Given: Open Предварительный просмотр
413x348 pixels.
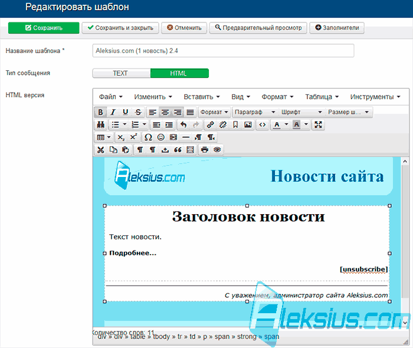Looking at the screenshot, I should tap(258, 28).
